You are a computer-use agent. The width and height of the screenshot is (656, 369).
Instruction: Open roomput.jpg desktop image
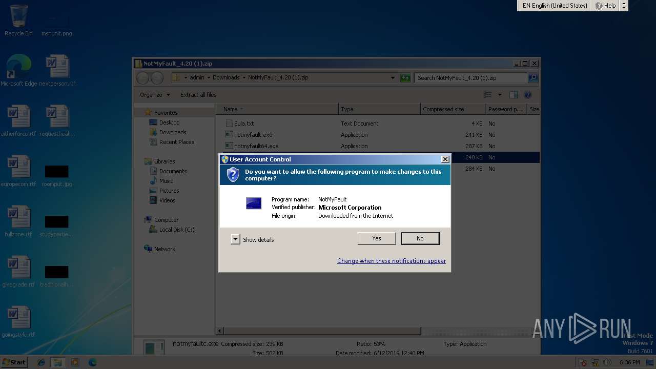coord(57,175)
